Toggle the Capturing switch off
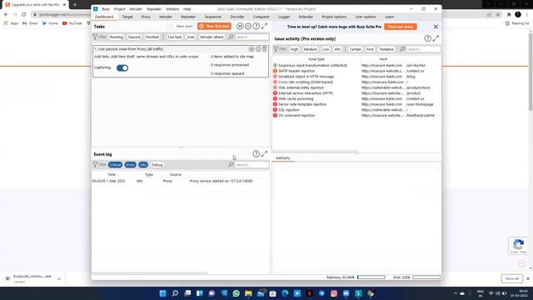This screenshot has height=300, width=533. (122, 67)
